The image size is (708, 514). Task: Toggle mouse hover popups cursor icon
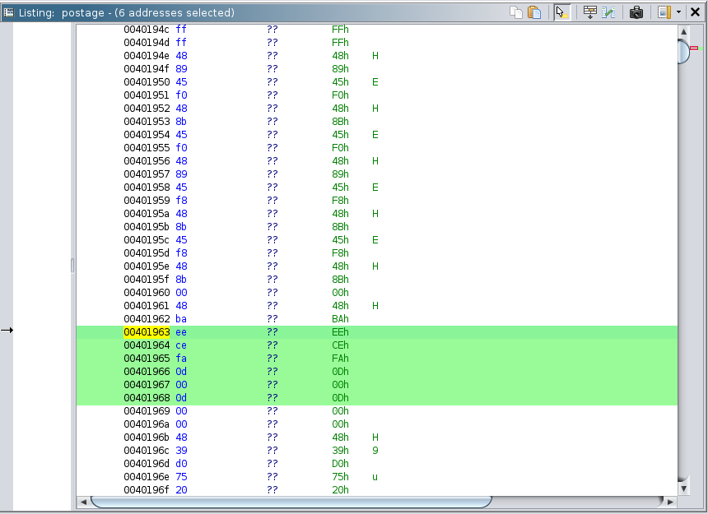click(562, 12)
